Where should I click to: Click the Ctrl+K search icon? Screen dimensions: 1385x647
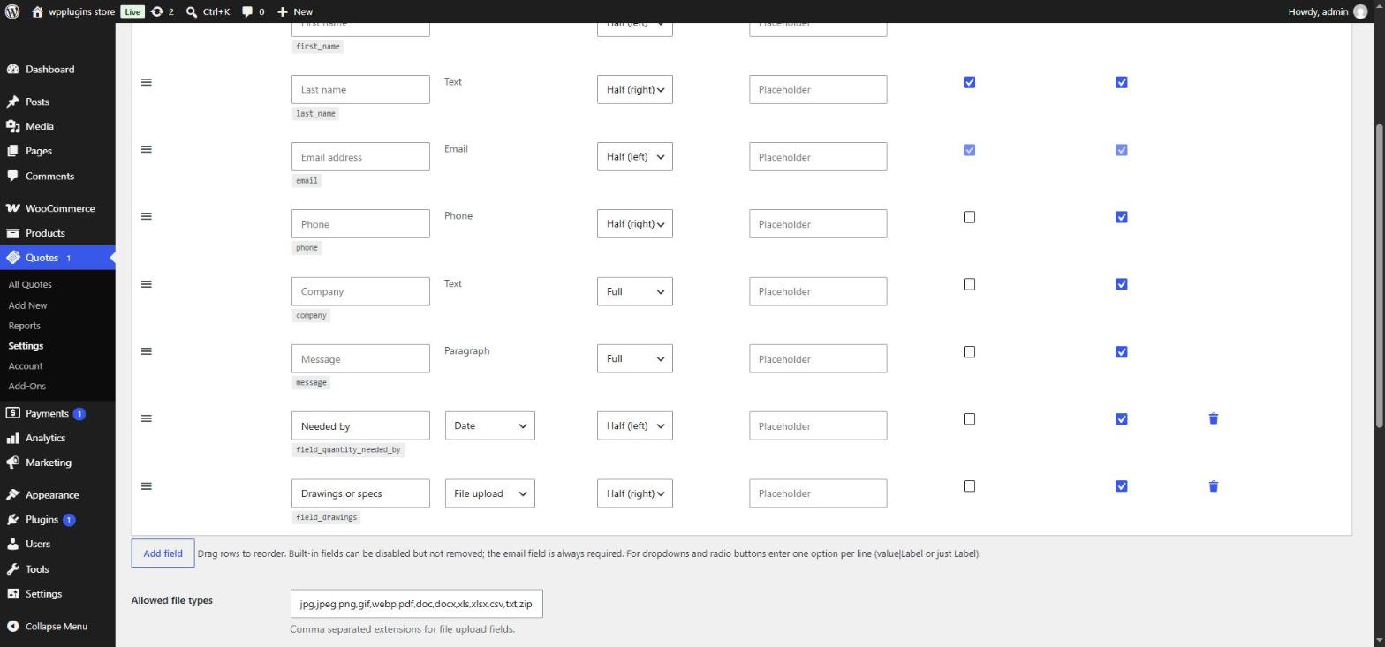[192, 11]
